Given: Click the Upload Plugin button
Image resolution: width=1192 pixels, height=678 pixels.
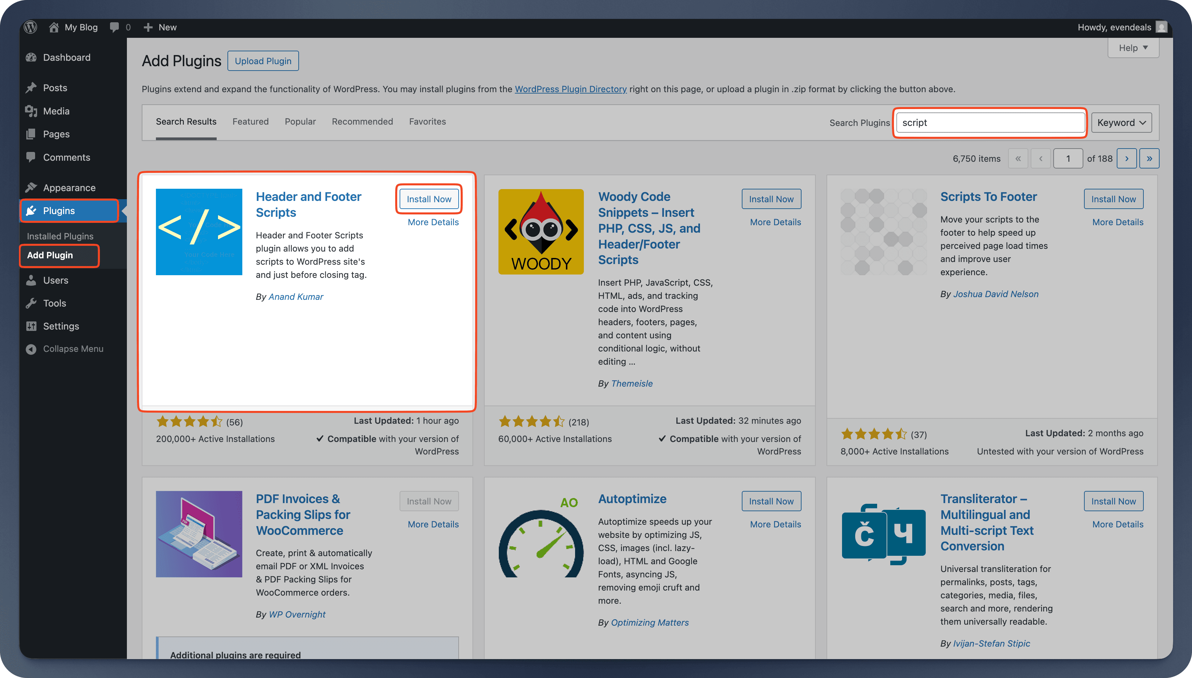Looking at the screenshot, I should coord(263,60).
